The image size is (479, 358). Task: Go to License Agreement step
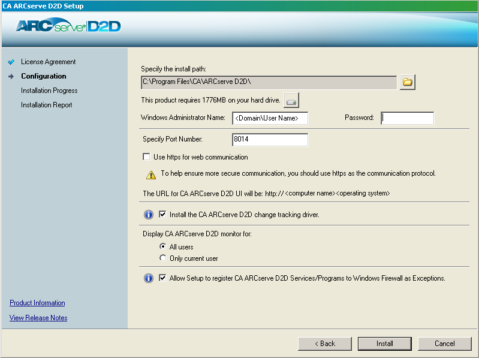click(x=49, y=62)
